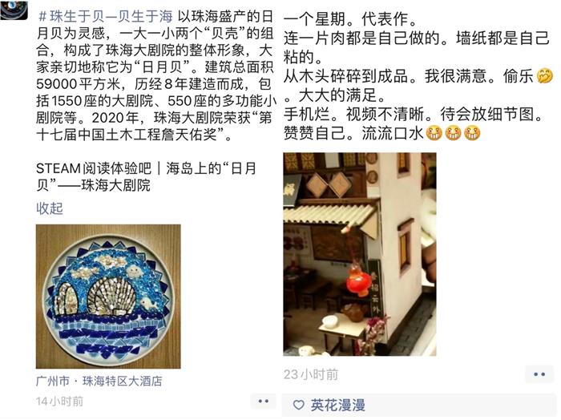The width and height of the screenshot is (561, 420).
Task: Click the smirking emoji after 偷乐
Action: pyautogui.click(x=545, y=76)
